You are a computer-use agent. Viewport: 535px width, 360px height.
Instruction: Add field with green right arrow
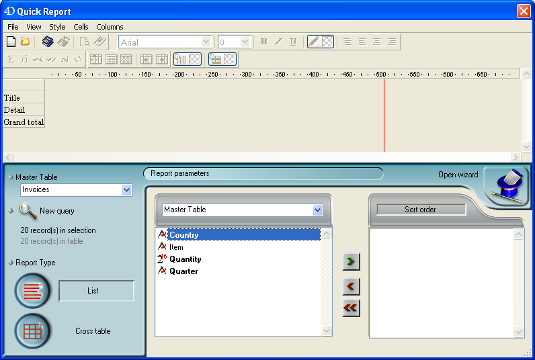click(351, 260)
